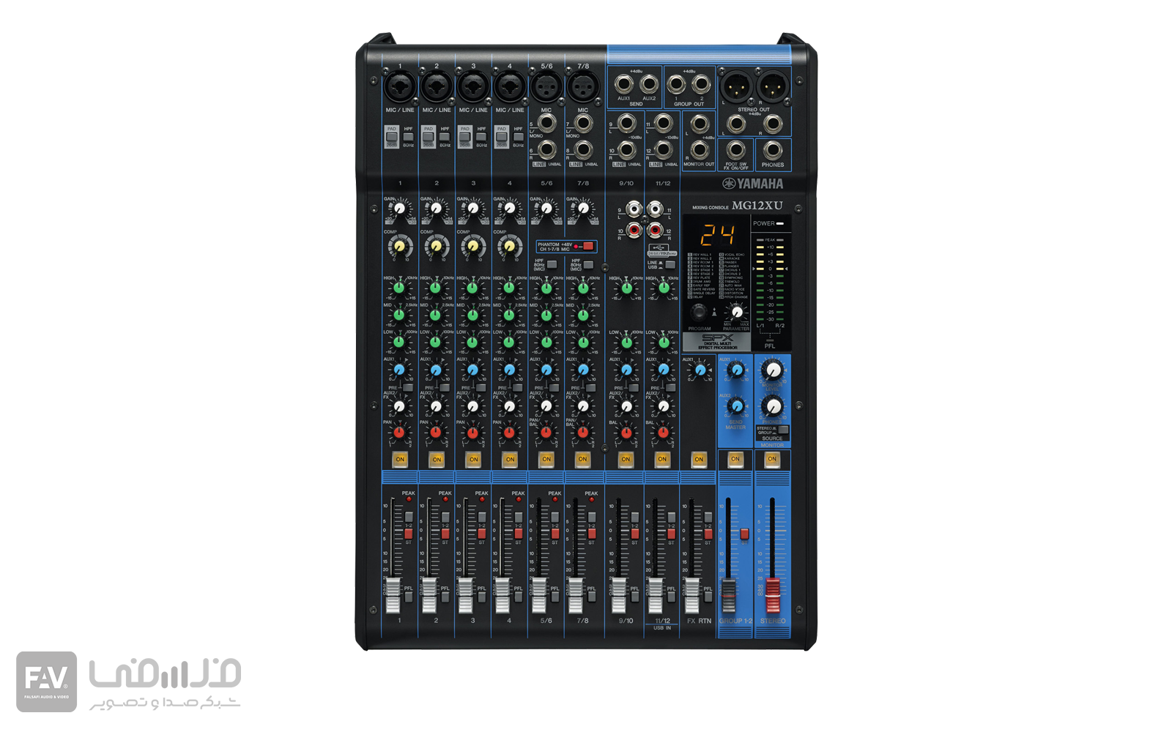Click the channel 1 MIC/LINE combo jack
Screen dimensions: 1172x732
[x=400, y=88]
